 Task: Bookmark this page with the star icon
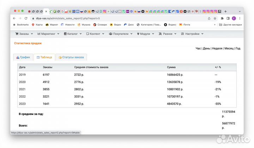point(215,18)
